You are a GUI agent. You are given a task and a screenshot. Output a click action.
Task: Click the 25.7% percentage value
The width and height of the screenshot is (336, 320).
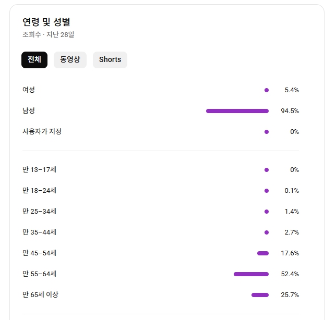click(290, 295)
